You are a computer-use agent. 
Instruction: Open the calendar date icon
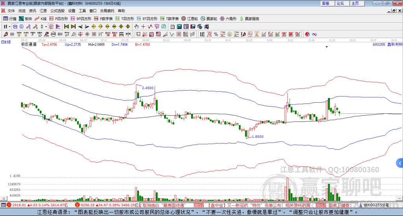tap(172, 27)
